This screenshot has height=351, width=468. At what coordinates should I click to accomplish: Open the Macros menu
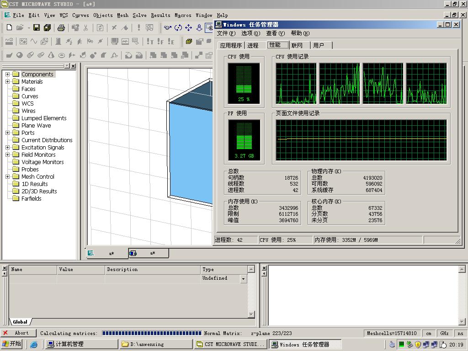183,15
